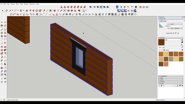
Task: Activate the Push/Pull tool in top toolbar
Action: pos(27,11)
